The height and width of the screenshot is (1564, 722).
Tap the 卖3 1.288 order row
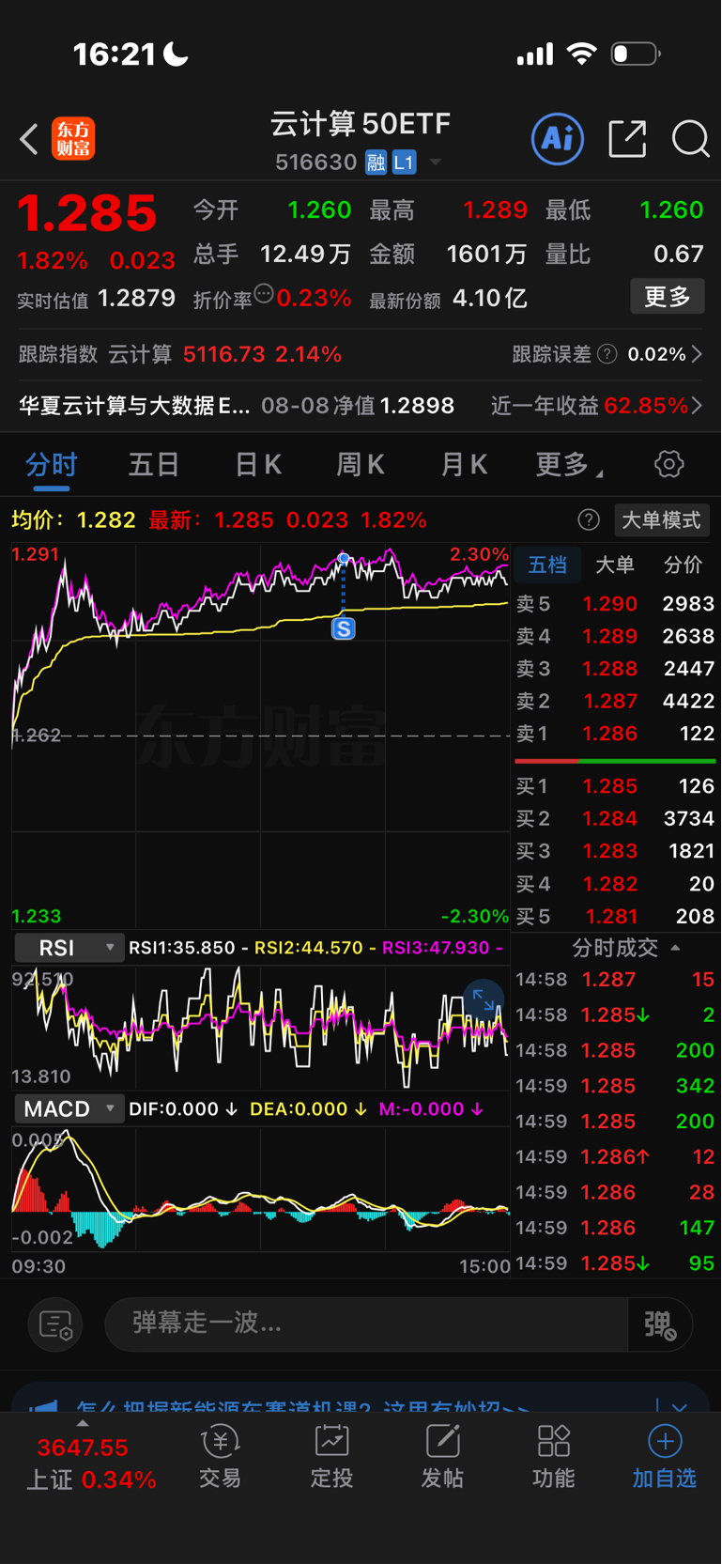(x=615, y=669)
